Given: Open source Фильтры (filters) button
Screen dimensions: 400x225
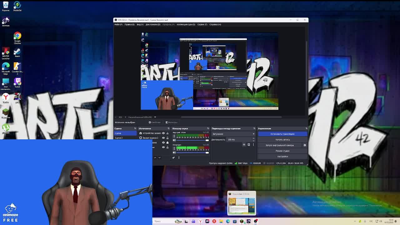Looking at the screenshot, I should coord(172,122).
